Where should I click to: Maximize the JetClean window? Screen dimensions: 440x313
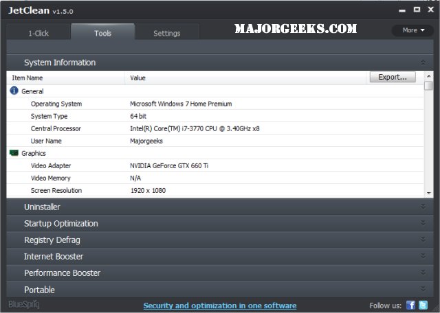[417, 10]
